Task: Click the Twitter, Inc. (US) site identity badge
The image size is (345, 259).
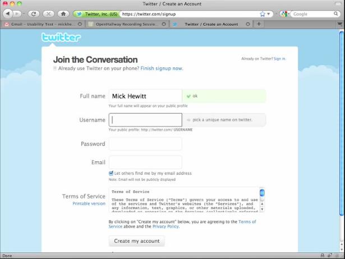Action: coord(97,14)
